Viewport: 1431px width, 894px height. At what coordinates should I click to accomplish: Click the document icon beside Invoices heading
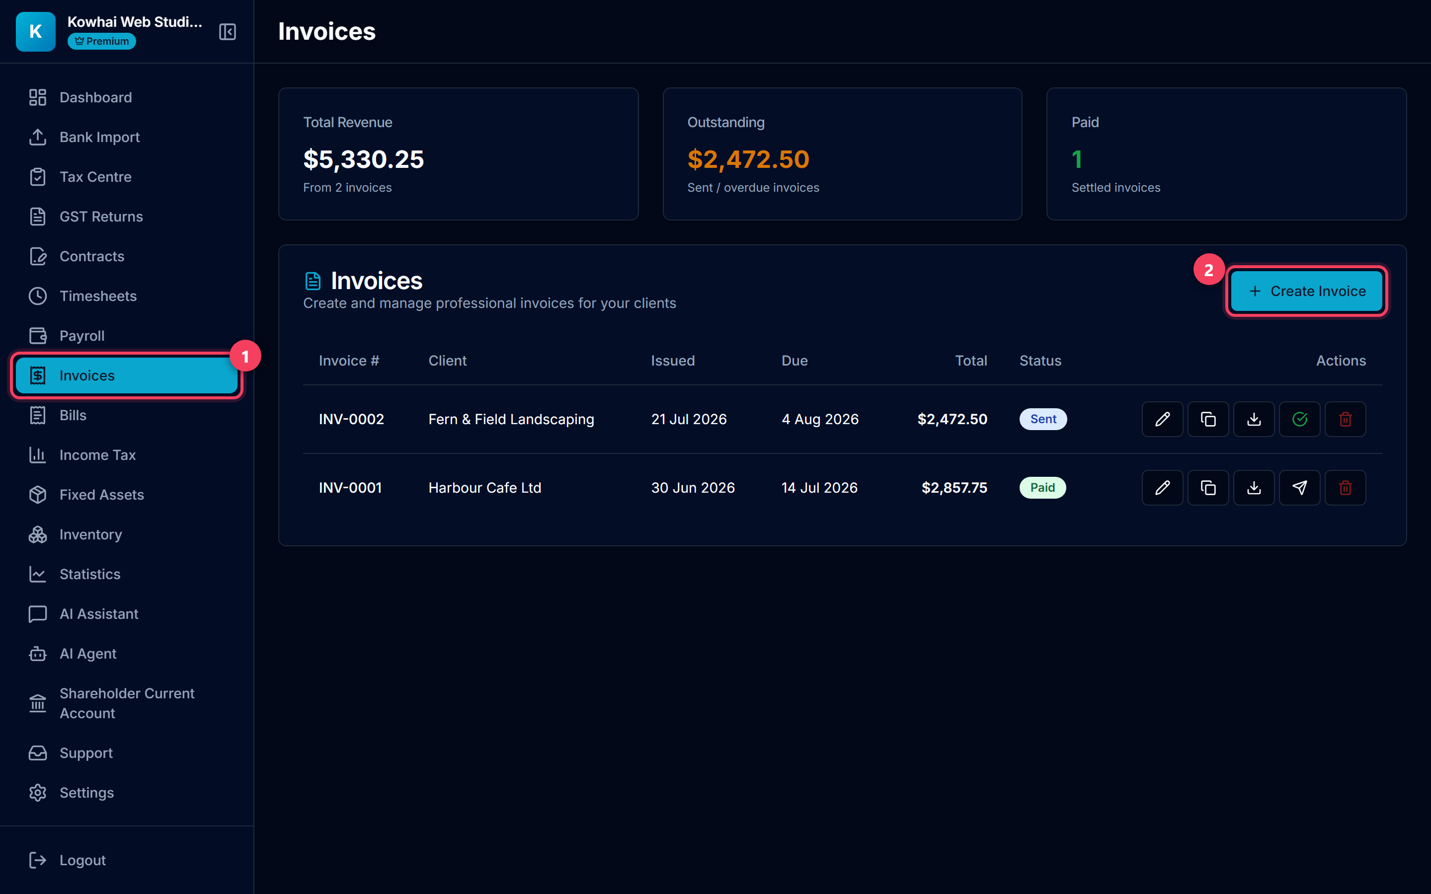(313, 281)
